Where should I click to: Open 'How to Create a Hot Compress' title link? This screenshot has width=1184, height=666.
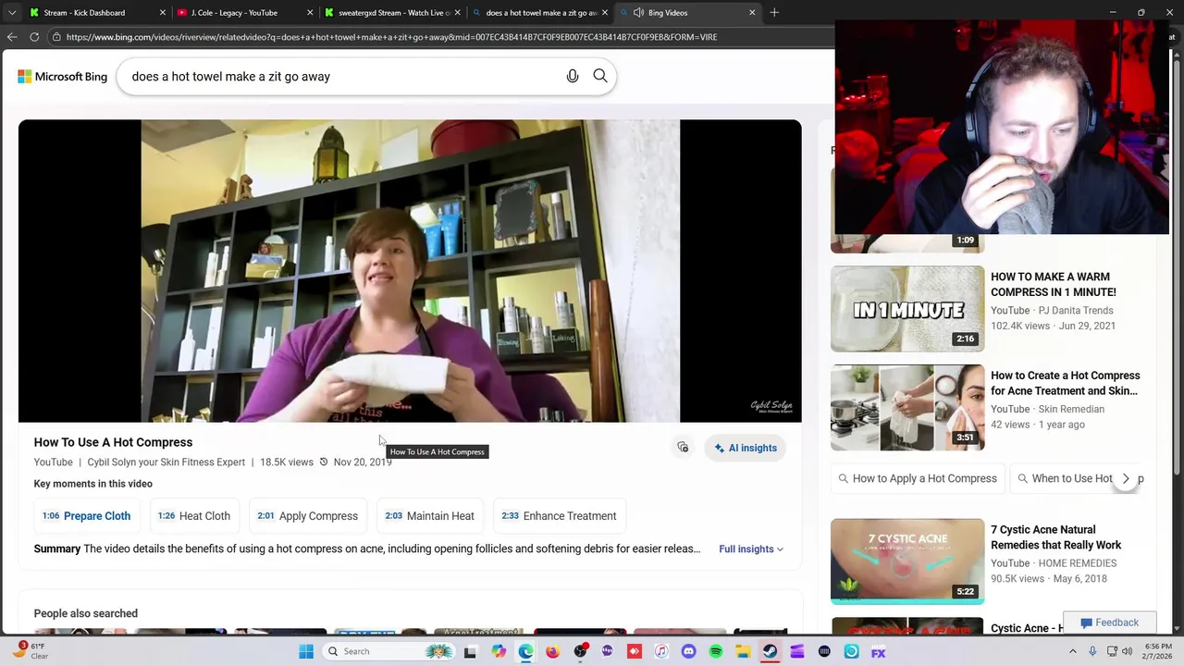tap(1066, 383)
